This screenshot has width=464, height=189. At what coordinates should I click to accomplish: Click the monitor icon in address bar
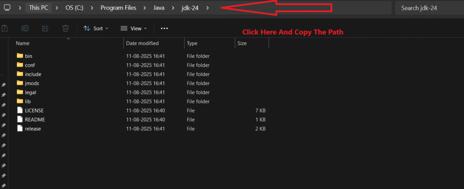pos(7,8)
